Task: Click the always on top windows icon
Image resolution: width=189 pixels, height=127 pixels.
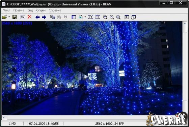Action: click(133, 17)
